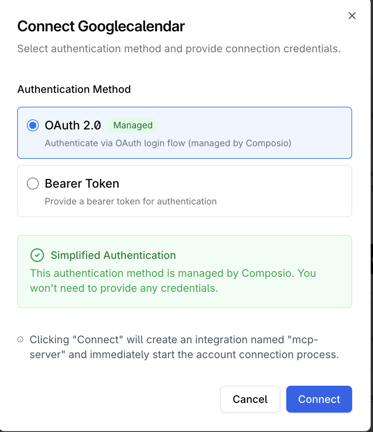Click the Connect Googlecalendar dialog title
The height and width of the screenshot is (432, 373).
[101, 26]
